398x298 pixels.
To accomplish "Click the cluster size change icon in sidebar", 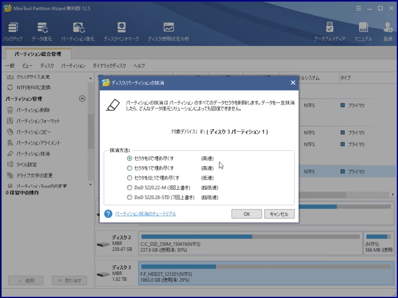I will point(10,77).
